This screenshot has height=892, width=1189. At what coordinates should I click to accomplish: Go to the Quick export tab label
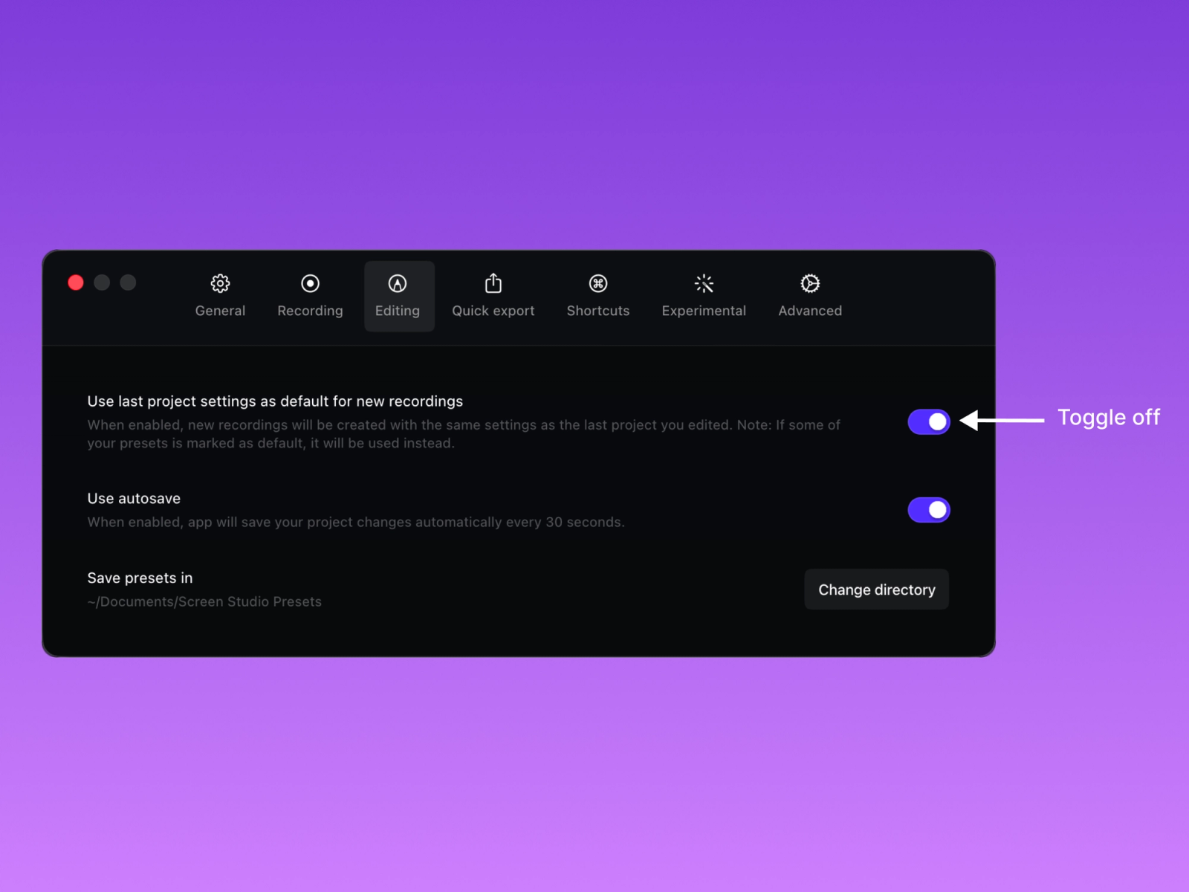[x=493, y=311]
